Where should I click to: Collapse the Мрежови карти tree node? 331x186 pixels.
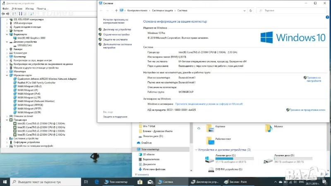7,75
